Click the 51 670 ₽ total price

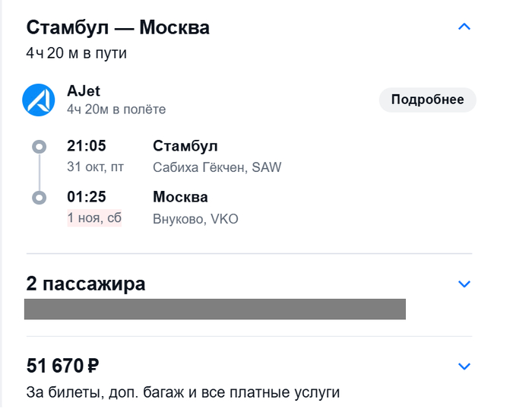(x=63, y=366)
